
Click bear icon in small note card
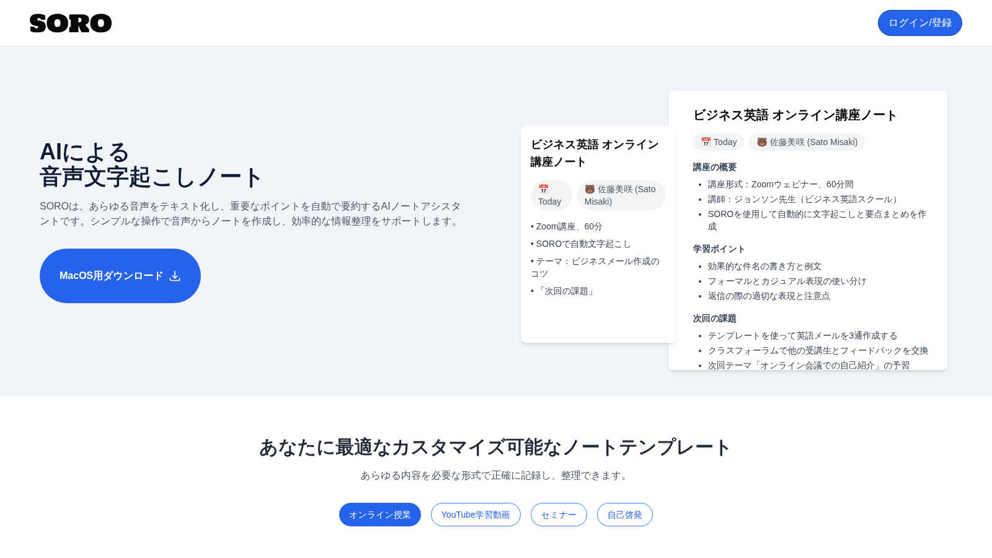pos(590,189)
